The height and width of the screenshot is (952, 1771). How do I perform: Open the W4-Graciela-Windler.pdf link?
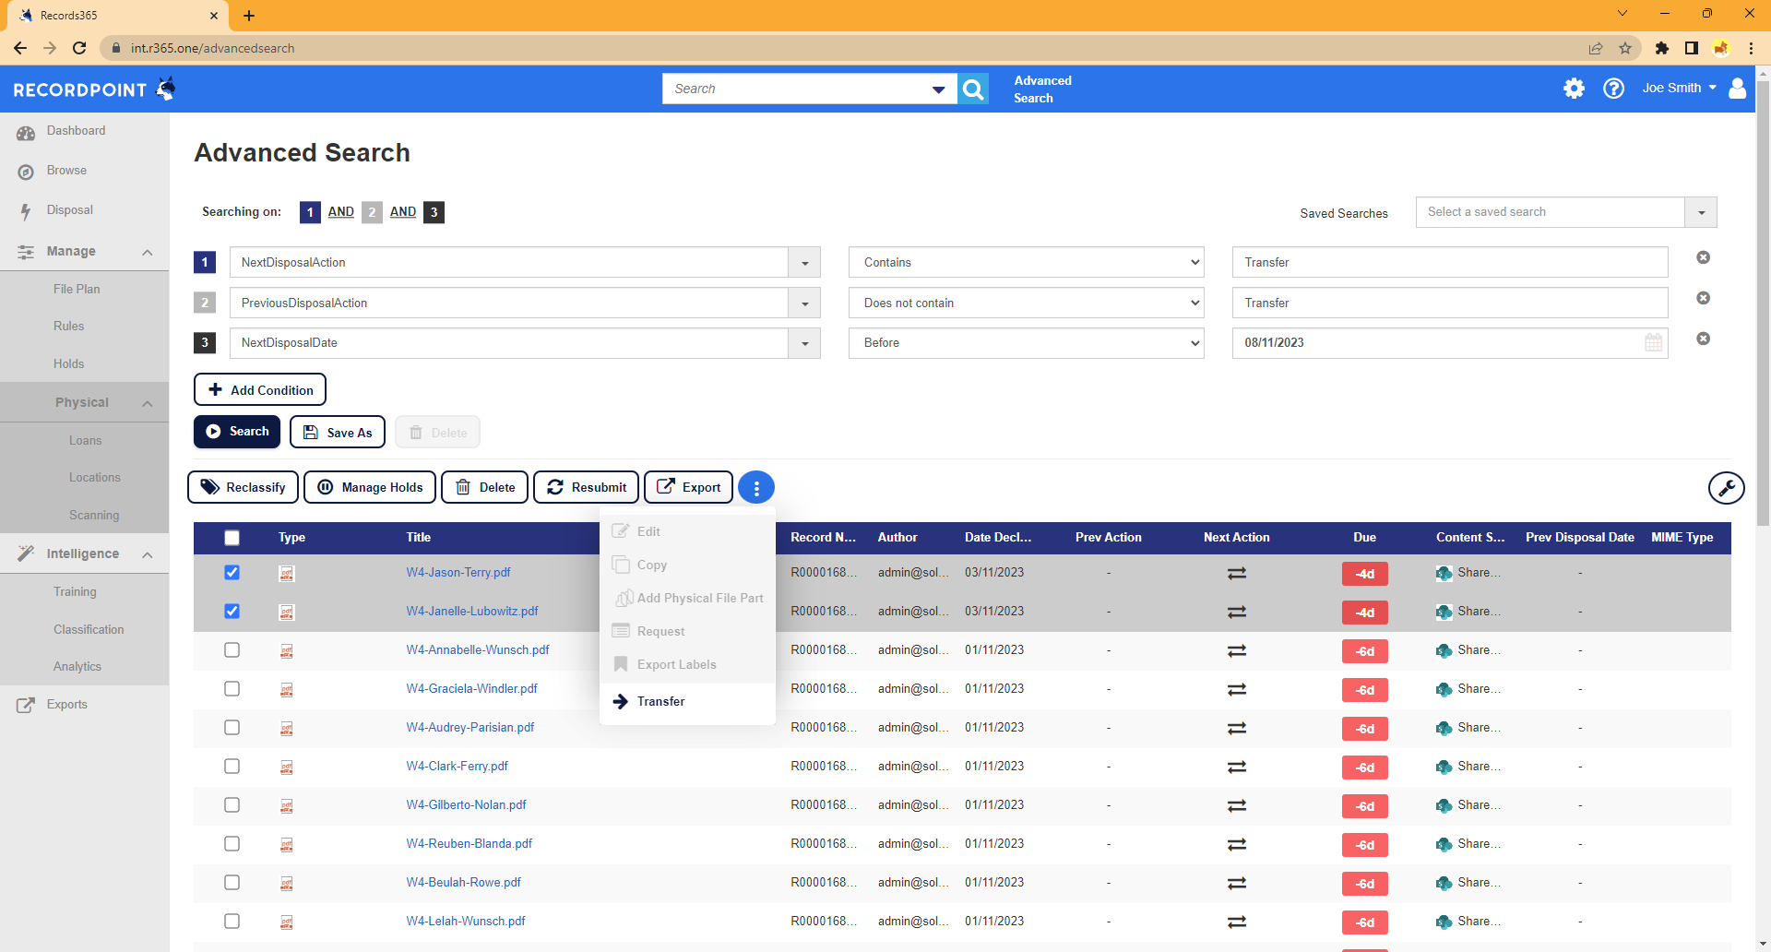coord(471,689)
